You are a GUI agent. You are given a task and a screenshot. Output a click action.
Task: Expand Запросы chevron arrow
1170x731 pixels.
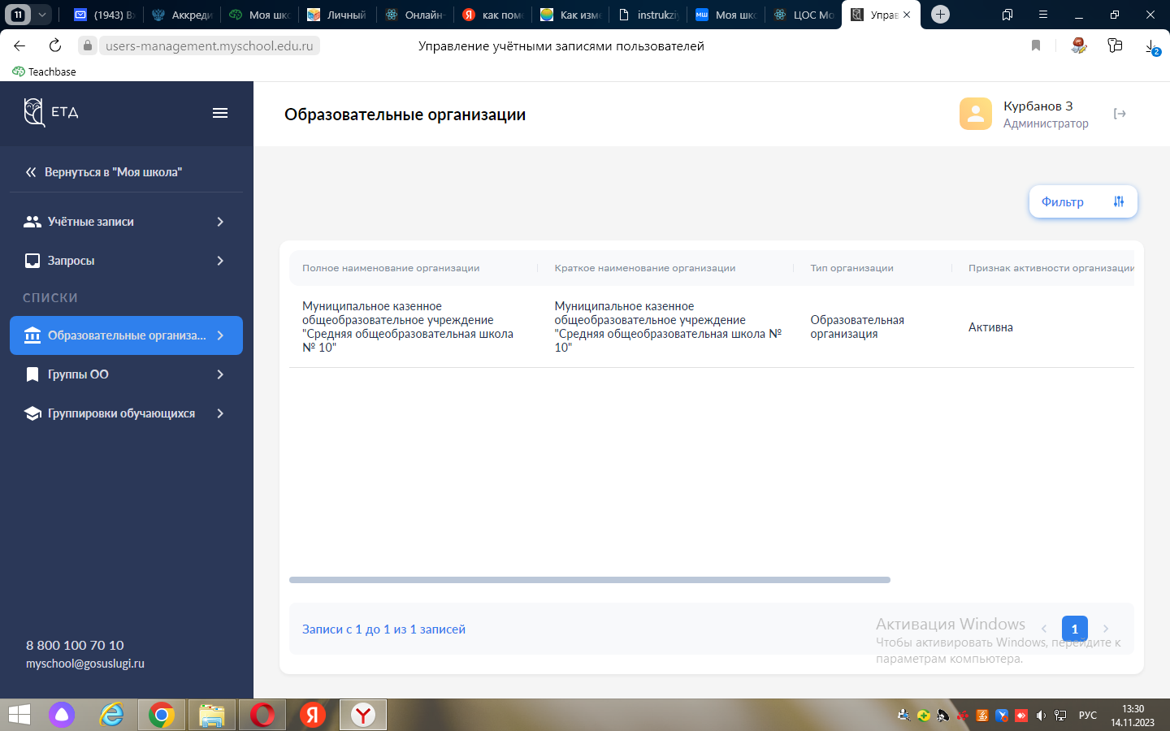tap(220, 261)
